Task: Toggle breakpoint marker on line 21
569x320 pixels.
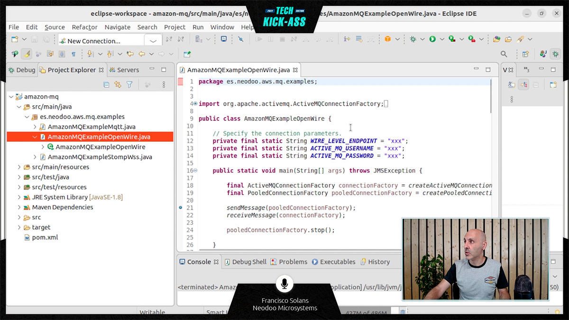Action: click(181, 208)
